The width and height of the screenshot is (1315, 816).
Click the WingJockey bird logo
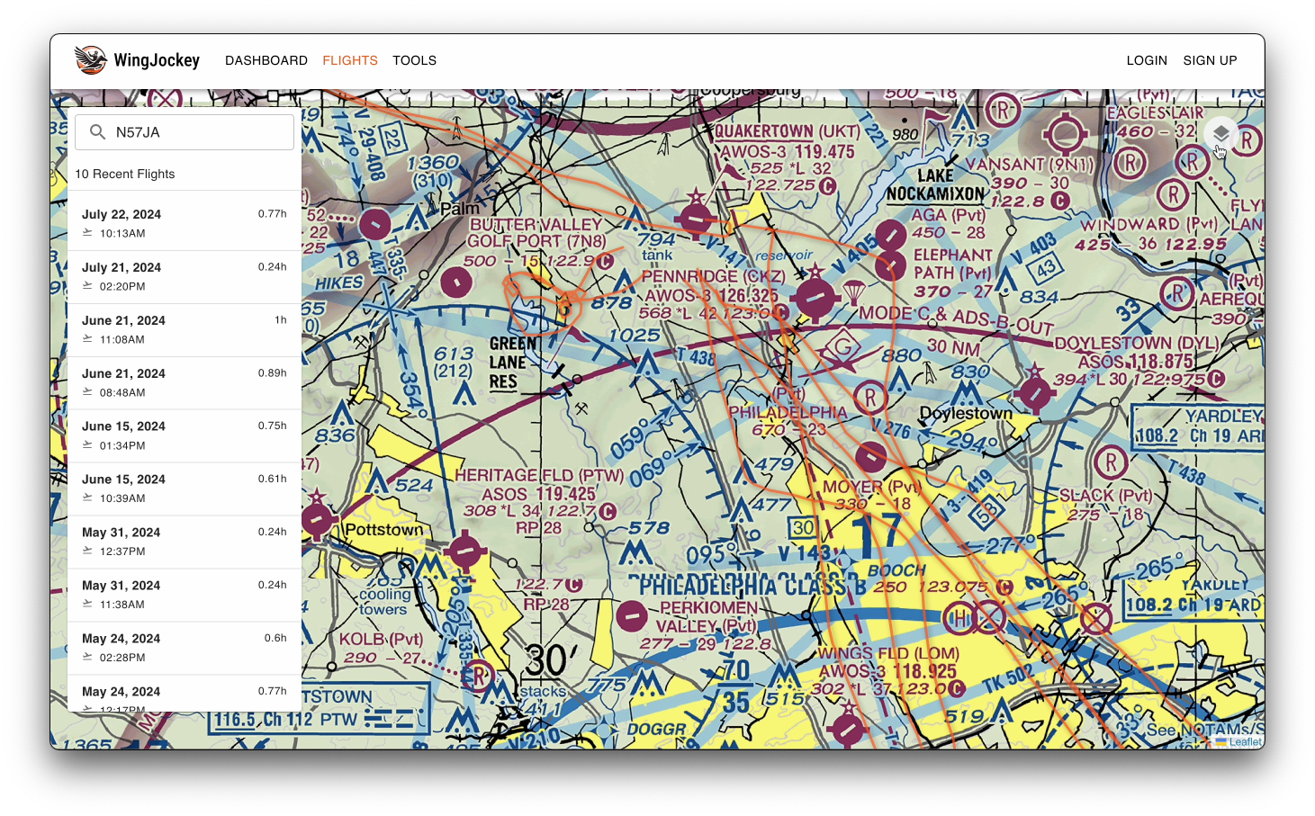click(x=90, y=60)
